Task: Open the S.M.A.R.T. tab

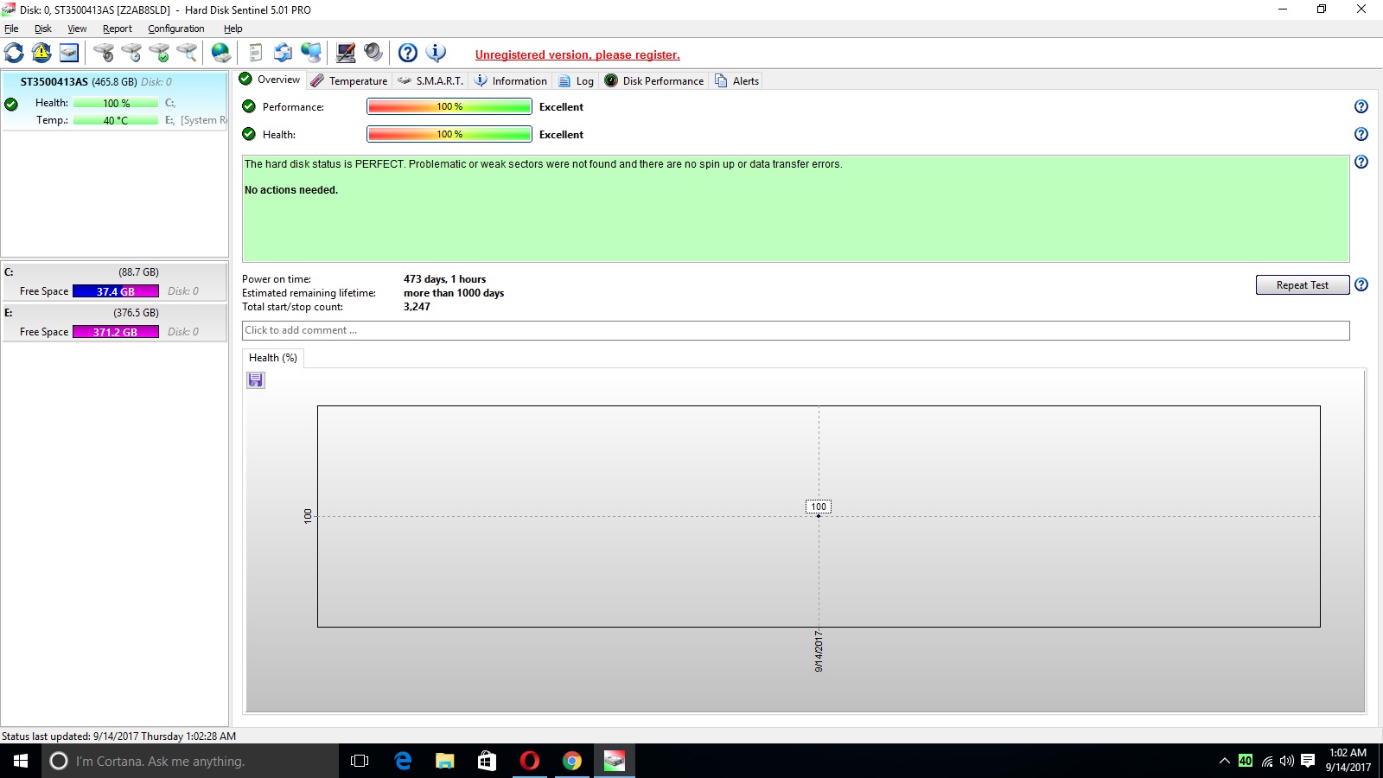Action: click(x=430, y=80)
